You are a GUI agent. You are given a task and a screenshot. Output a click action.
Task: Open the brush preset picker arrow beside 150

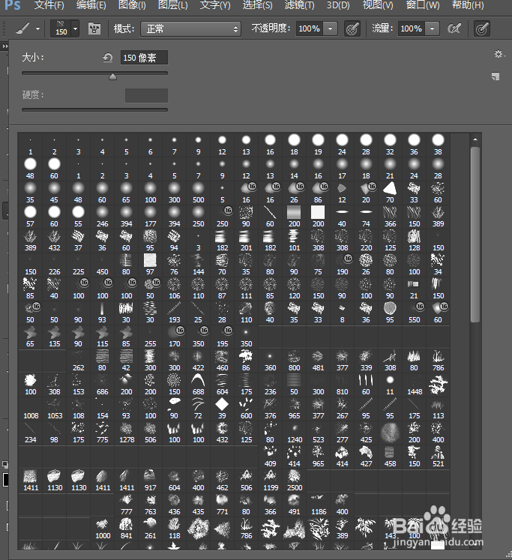point(75,28)
